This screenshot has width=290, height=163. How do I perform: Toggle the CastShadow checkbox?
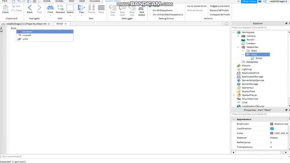click(x=272, y=129)
